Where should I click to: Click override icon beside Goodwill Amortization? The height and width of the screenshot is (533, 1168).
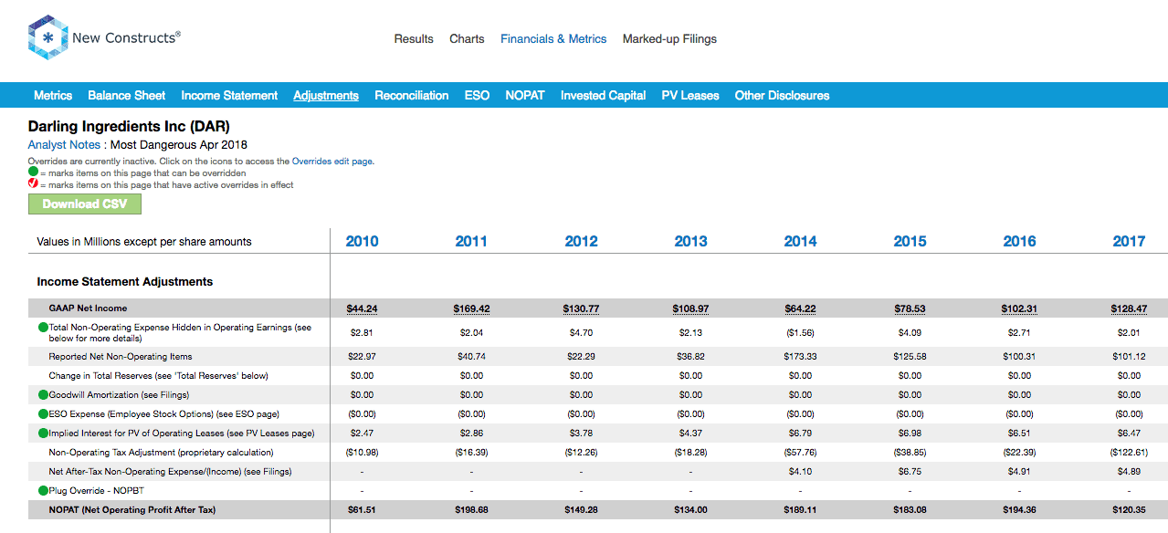pos(43,394)
